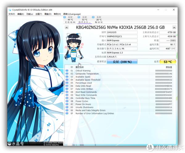Click the 53 °C temperature indicator
This screenshot has height=153, width=185.
click(168, 62)
